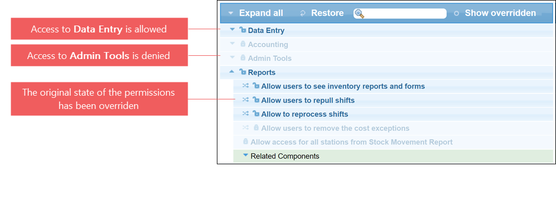This screenshot has width=556, height=219.
Task: Expand the Data Entry tree node arrow
Action: [x=232, y=30]
